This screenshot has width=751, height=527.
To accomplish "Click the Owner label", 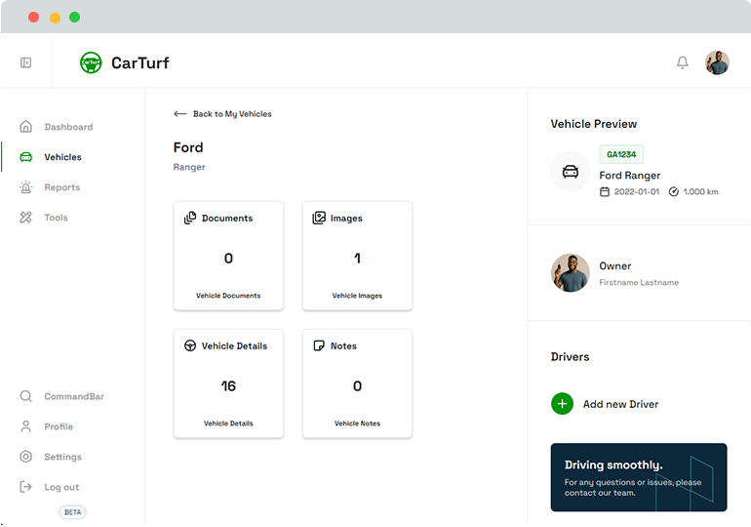I will (615, 265).
